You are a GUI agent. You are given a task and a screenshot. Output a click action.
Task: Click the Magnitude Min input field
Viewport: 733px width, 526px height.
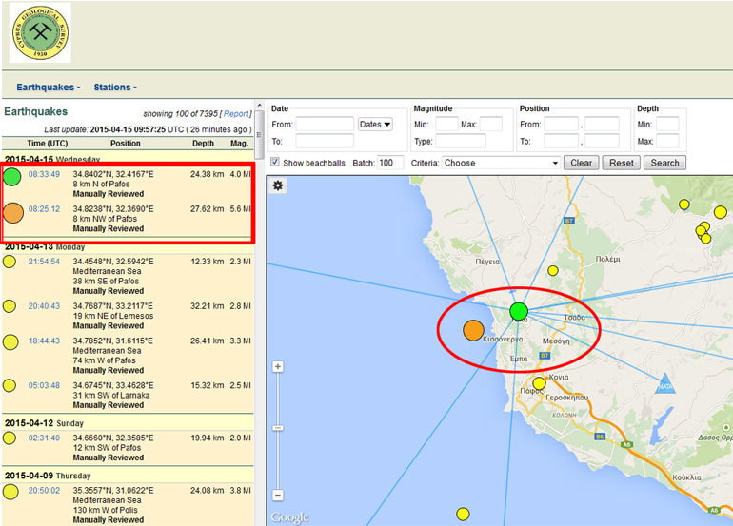coord(446,125)
